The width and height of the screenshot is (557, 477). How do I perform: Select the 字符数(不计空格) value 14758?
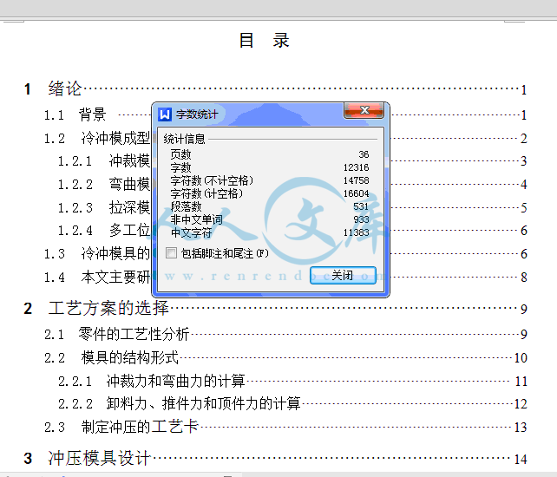tap(356, 180)
